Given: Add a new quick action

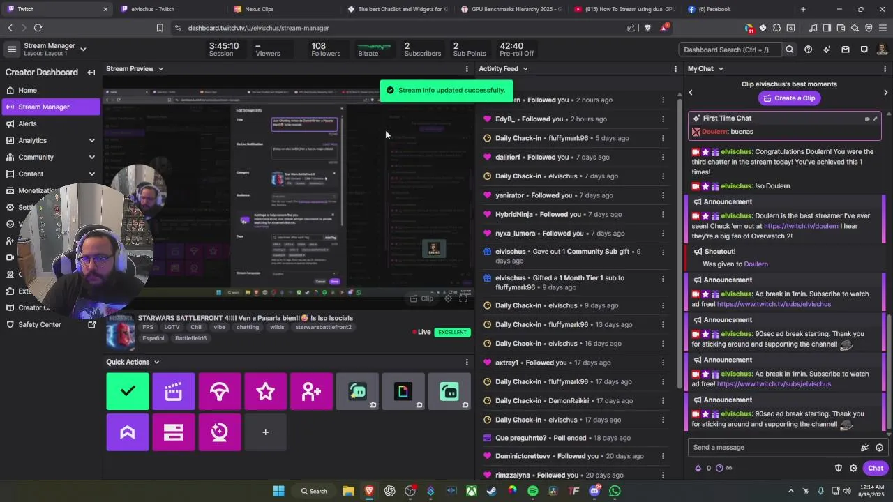Looking at the screenshot, I should [266, 432].
